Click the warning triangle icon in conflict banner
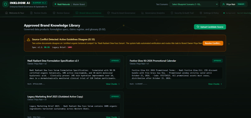The width and height of the screenshot is (251, 118). [28, 40]
